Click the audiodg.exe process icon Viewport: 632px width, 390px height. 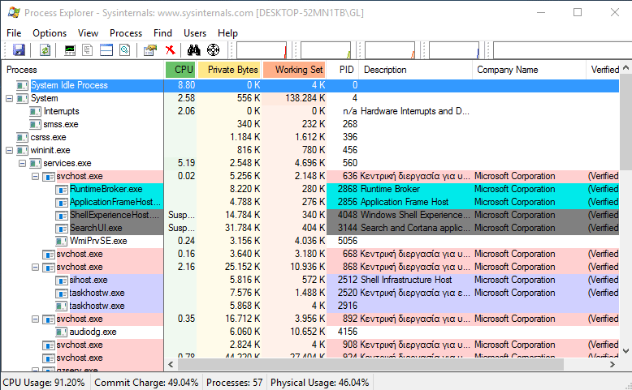[x=61, y=332]
